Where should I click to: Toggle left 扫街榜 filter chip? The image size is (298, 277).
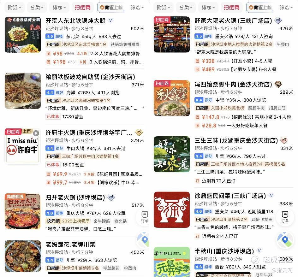coord(83,7)
